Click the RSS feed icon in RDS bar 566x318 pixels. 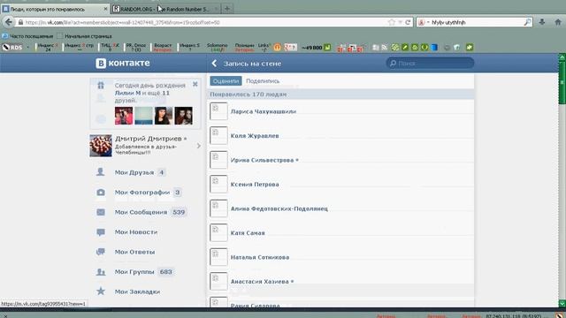pos(385,47)
